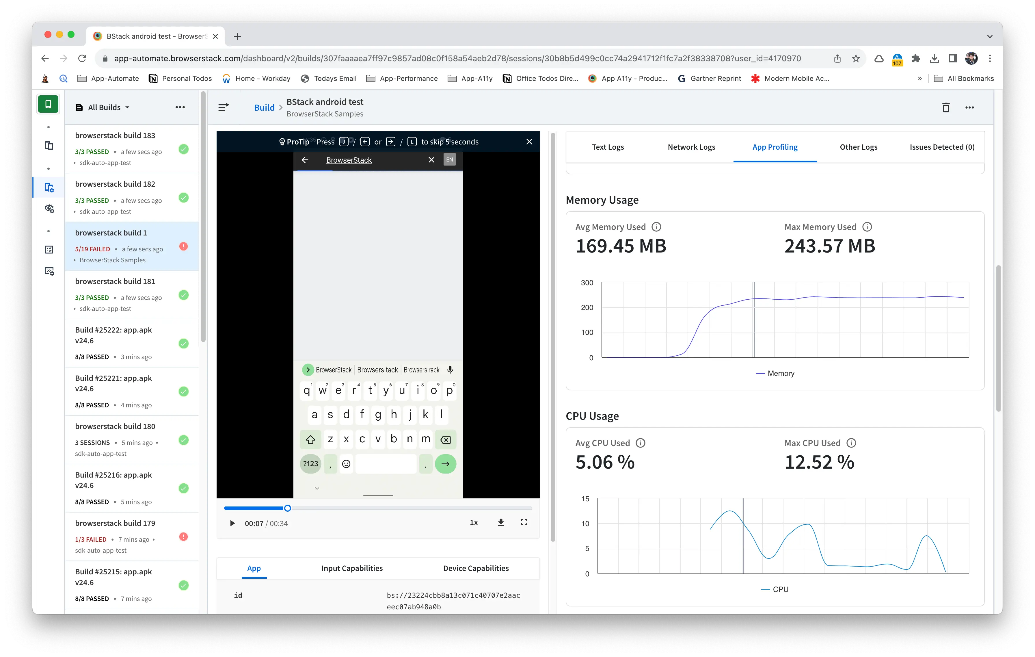Click the trash delete session icon
The image size is (1035, 657).
pyautogui.click(x=945, y=107)
